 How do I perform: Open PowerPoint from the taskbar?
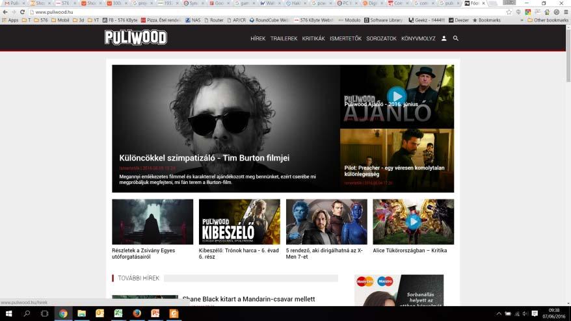pos(155,313)
